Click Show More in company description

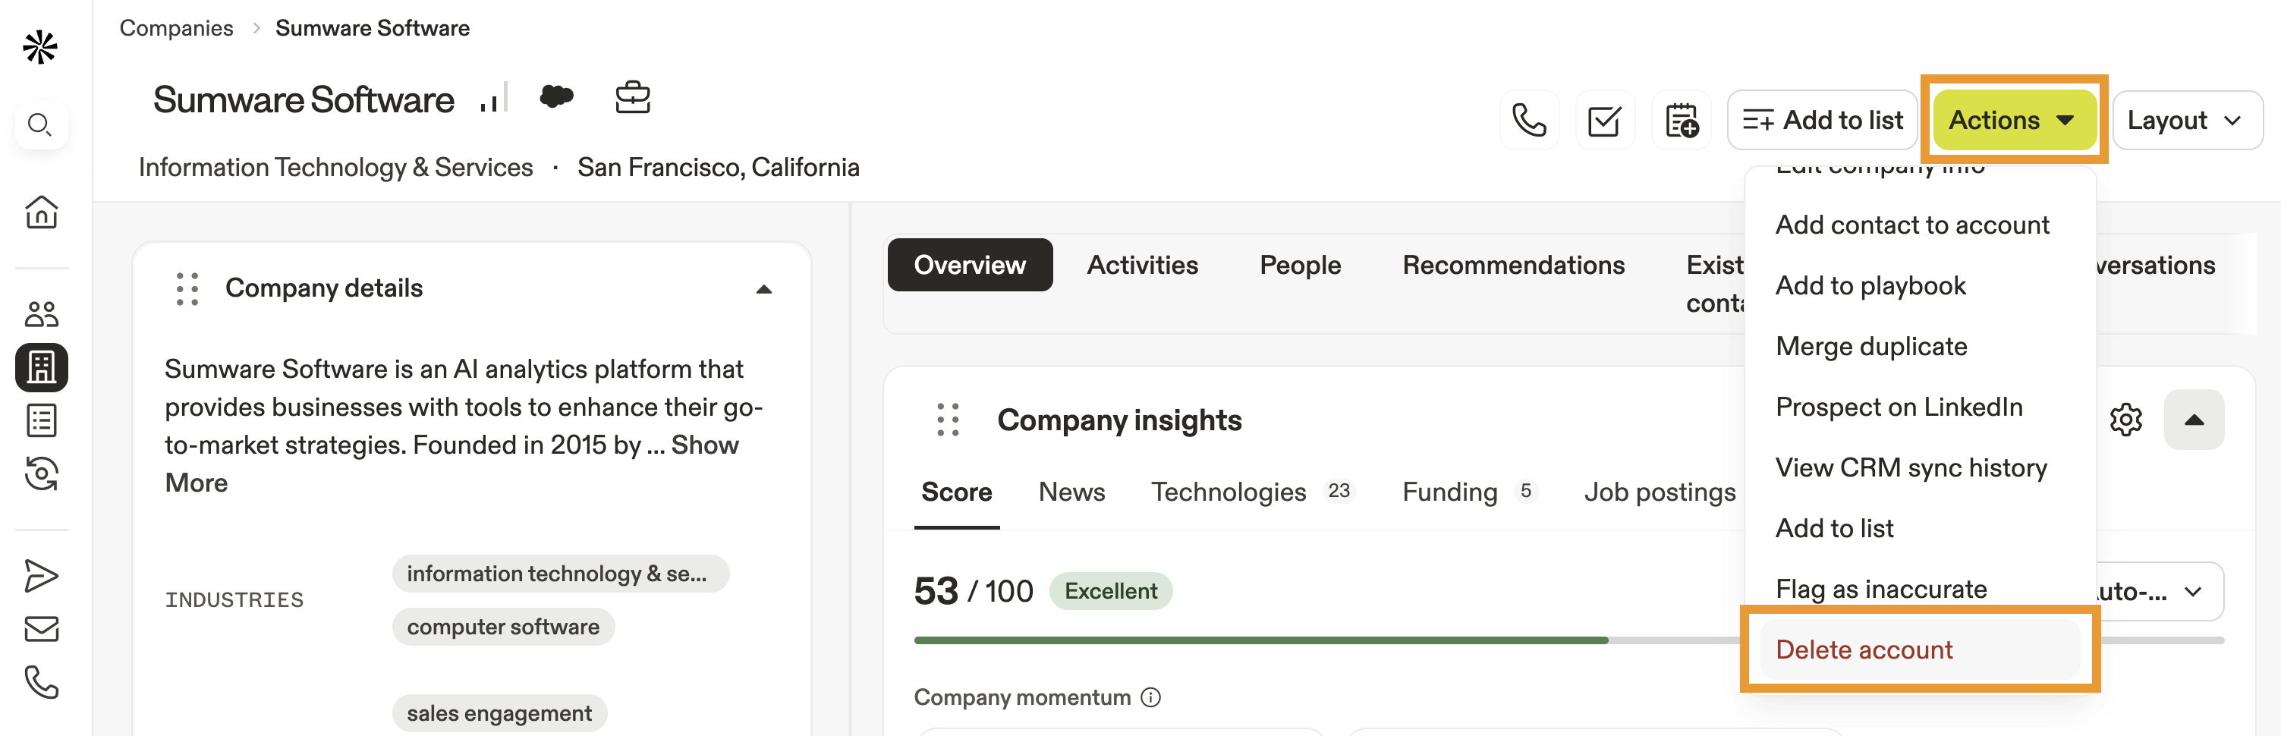[704, 445]
